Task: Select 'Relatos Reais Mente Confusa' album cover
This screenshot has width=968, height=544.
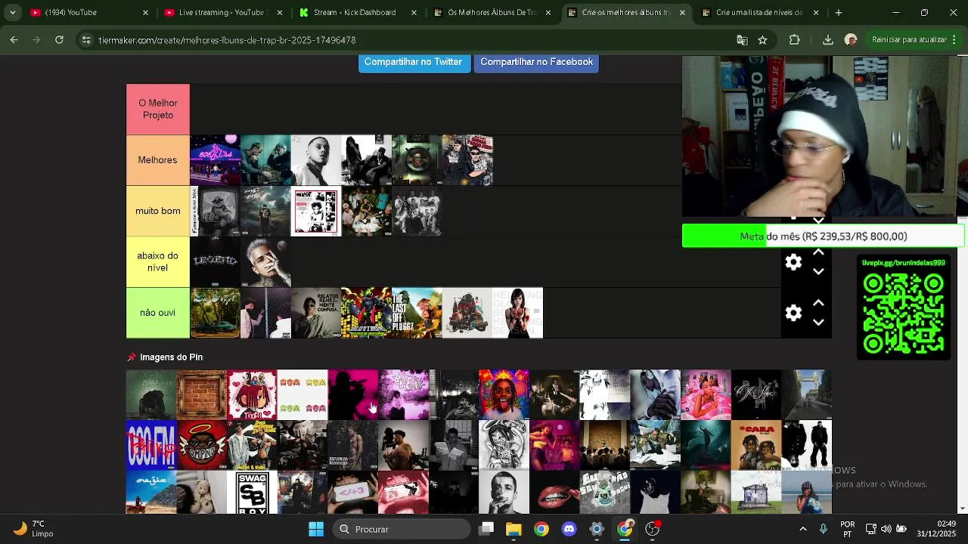Action: (316, 313)
